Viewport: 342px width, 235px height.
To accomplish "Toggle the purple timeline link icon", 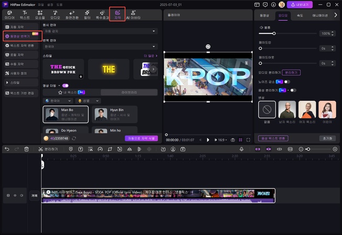I will (x=258, y=149).
